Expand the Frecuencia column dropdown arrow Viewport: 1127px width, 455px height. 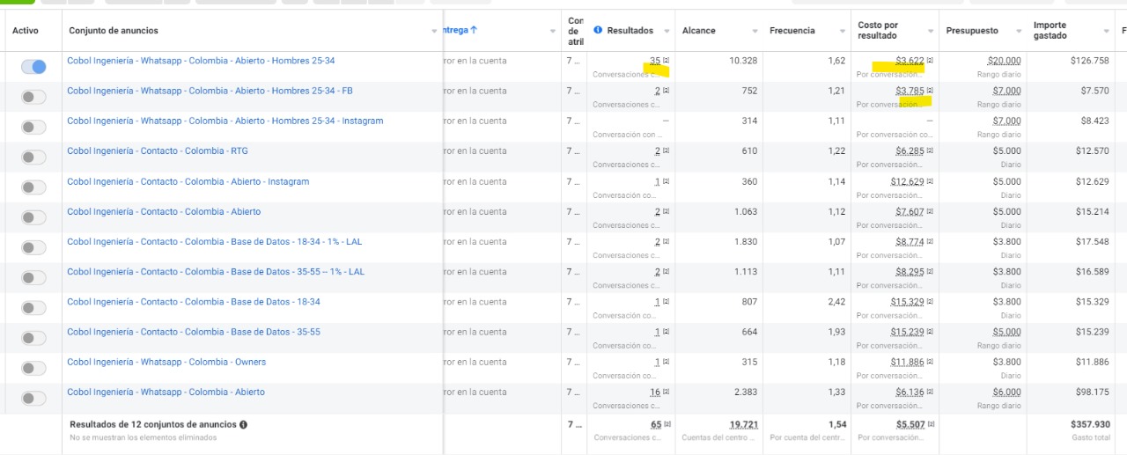coord(843,31)
